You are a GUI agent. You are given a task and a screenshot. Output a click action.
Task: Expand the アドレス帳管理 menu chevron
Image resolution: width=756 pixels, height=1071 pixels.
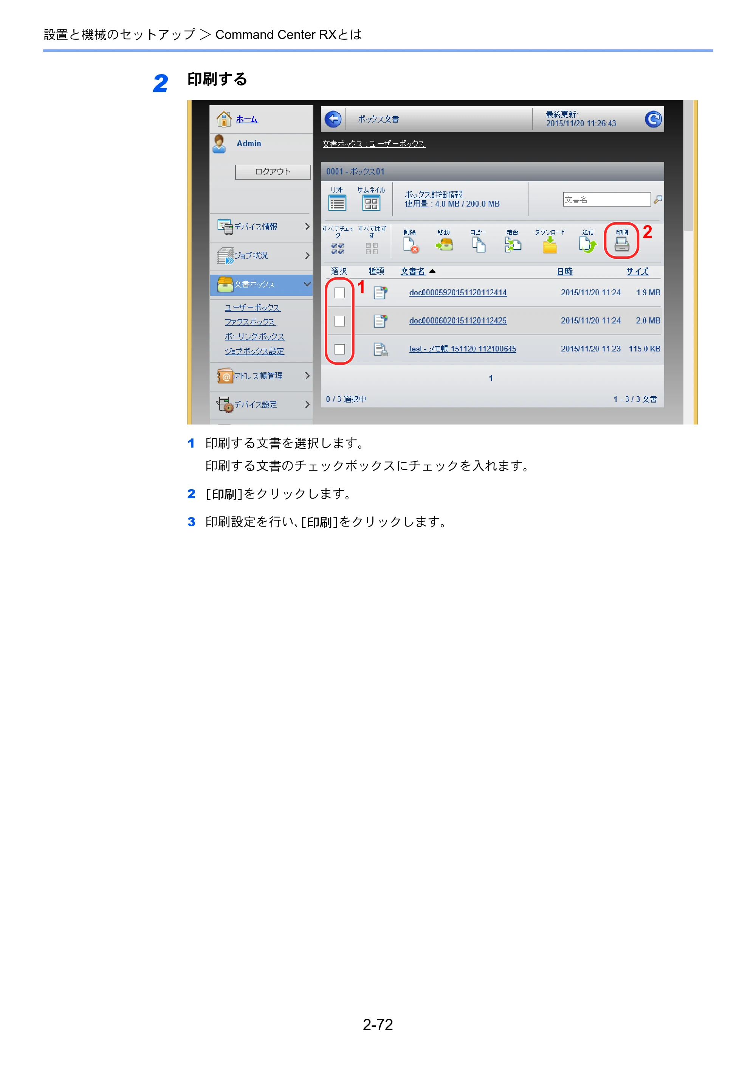[x=307, y=376]
